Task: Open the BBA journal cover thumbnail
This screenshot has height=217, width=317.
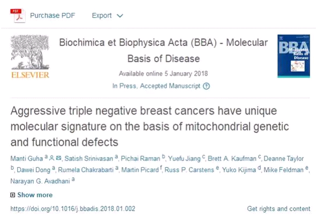Action: (293, 56)
